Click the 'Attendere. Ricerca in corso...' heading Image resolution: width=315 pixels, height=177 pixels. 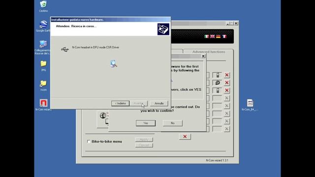click(76, 26)
